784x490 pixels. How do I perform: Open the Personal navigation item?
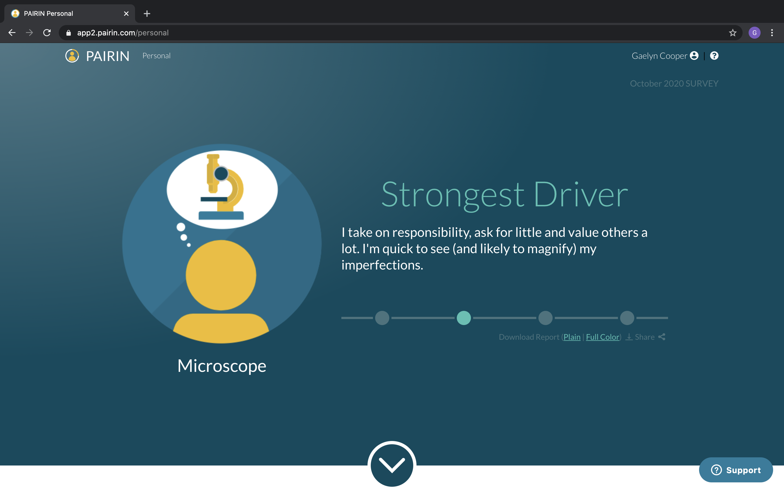(157, 56)
